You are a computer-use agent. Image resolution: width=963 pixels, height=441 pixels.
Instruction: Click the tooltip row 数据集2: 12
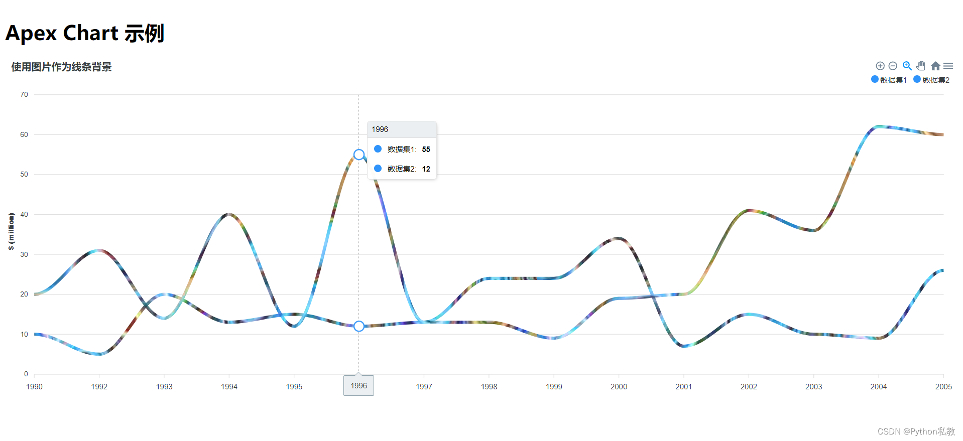pos(402,169)
